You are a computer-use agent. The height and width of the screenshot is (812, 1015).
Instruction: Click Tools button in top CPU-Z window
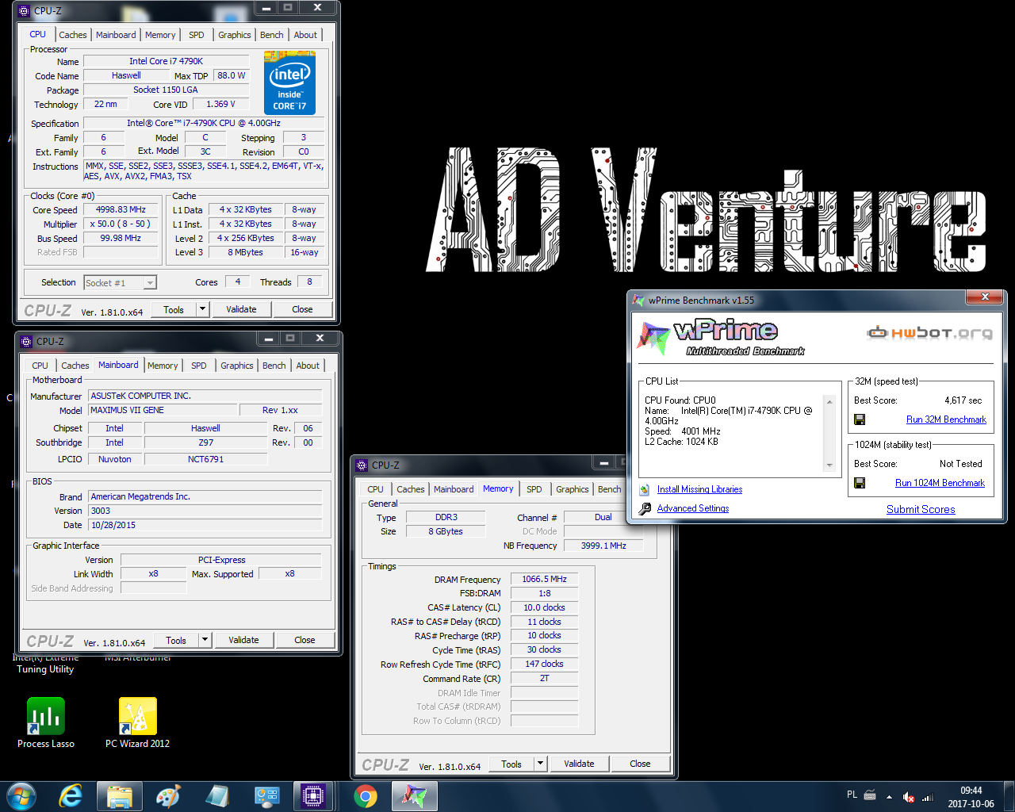tap(174, 309)
